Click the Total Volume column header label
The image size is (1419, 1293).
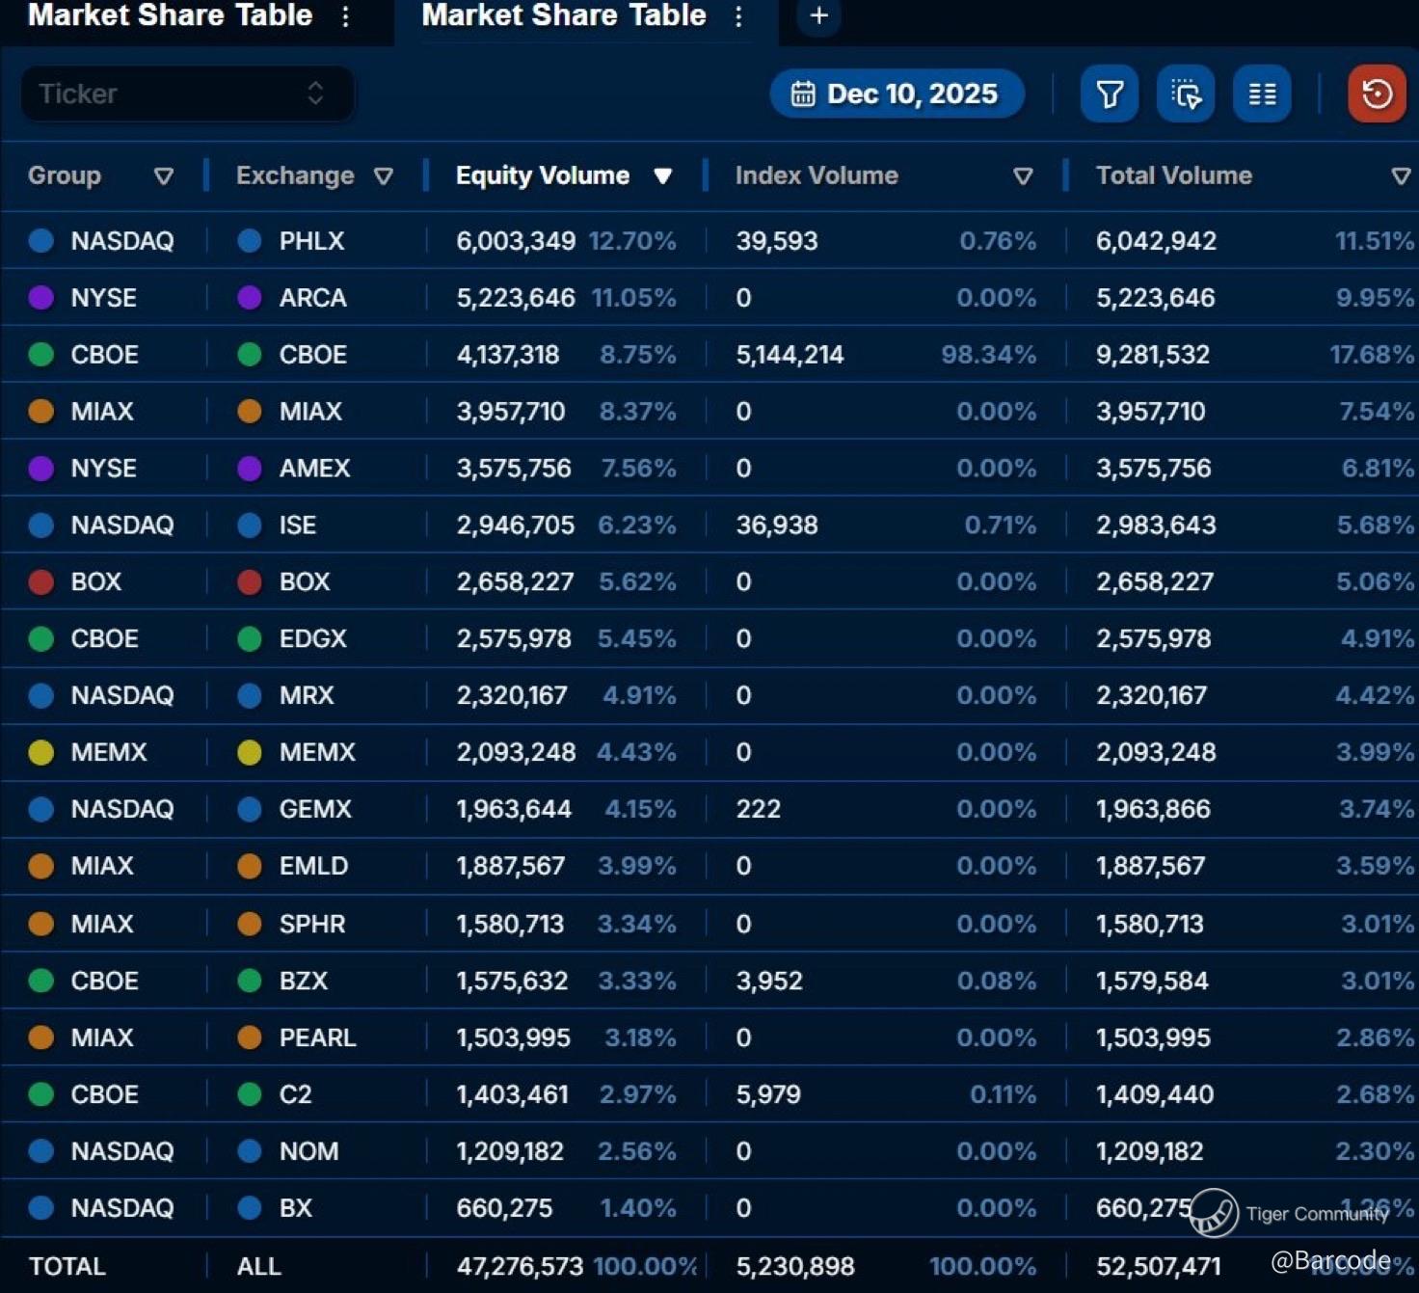1174,175
